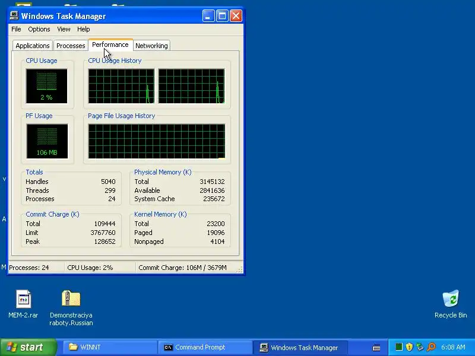Click the safely remove hardware tray icon
This screenshot has height=356, width=475.
coord(420,347)
